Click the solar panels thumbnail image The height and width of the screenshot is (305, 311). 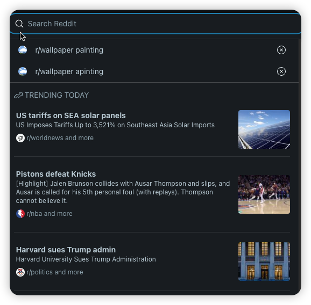(264, 129)
